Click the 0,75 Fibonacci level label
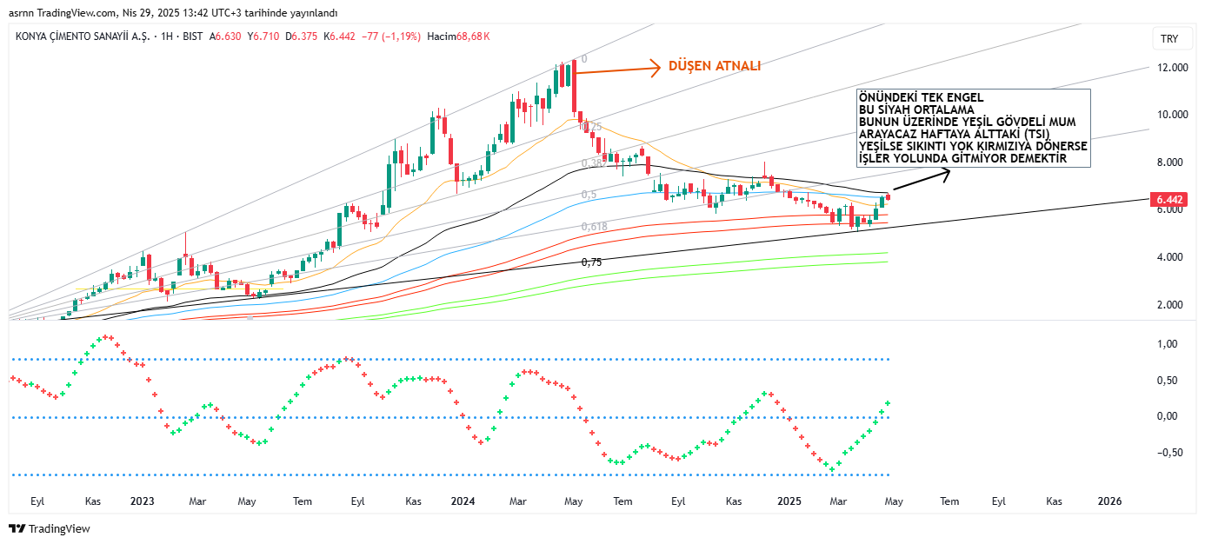Image resolution: width=1205 pixels, height=544 pixels. tap(591, 262)
